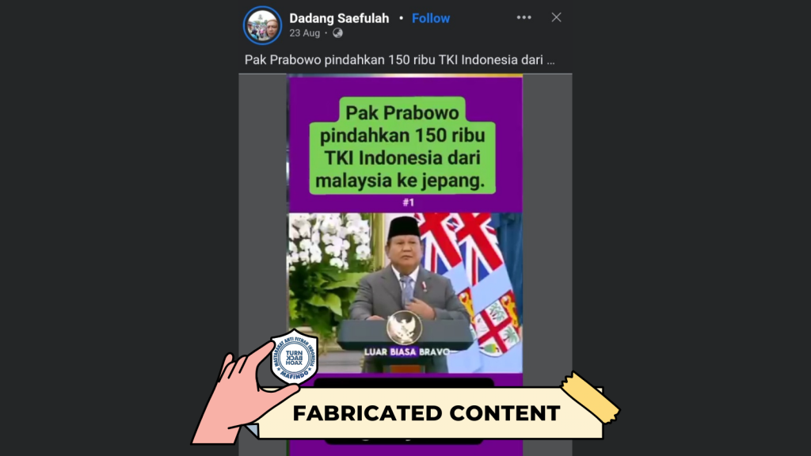
Task: Open Dadang Saefulah's profile picture
Action: click(263, 25)
